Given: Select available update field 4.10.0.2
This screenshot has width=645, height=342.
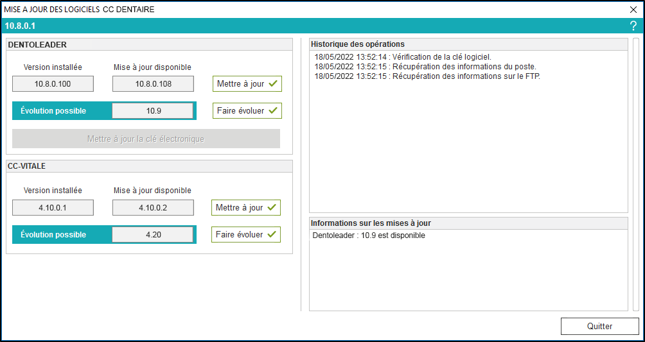Looking at the screenshot, I should 154,208.
